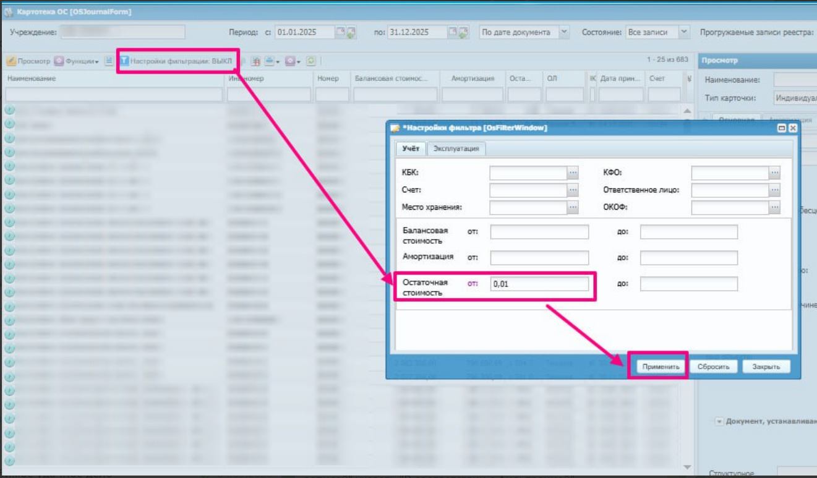This screenshot has height=478, width=817.
Task: Open the Настройки фильтрации filter settings
Action: 176,61
